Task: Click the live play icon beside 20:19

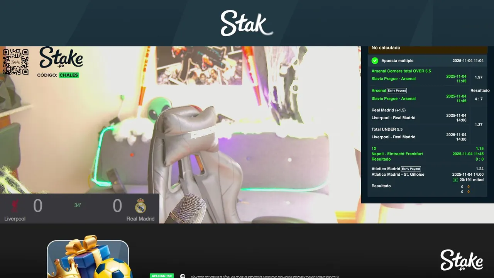Action: [455, 180]
